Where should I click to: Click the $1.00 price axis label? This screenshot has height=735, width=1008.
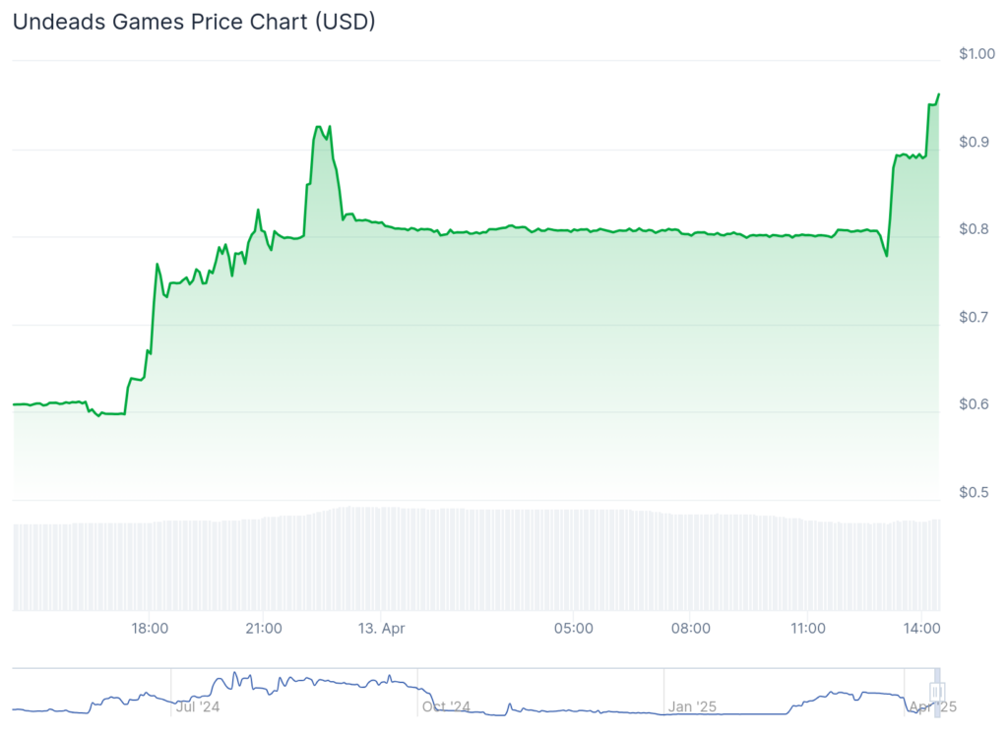click(x=977, y=53)
